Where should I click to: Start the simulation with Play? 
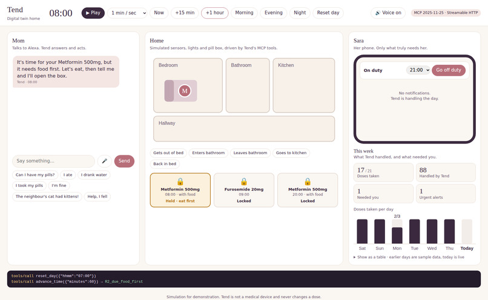(93, 13)
